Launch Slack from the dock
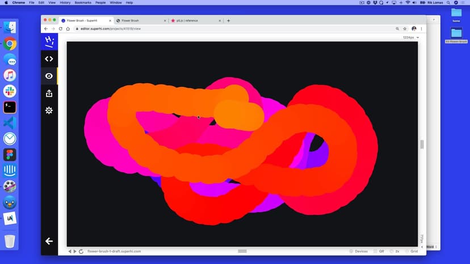 point(10,91)
